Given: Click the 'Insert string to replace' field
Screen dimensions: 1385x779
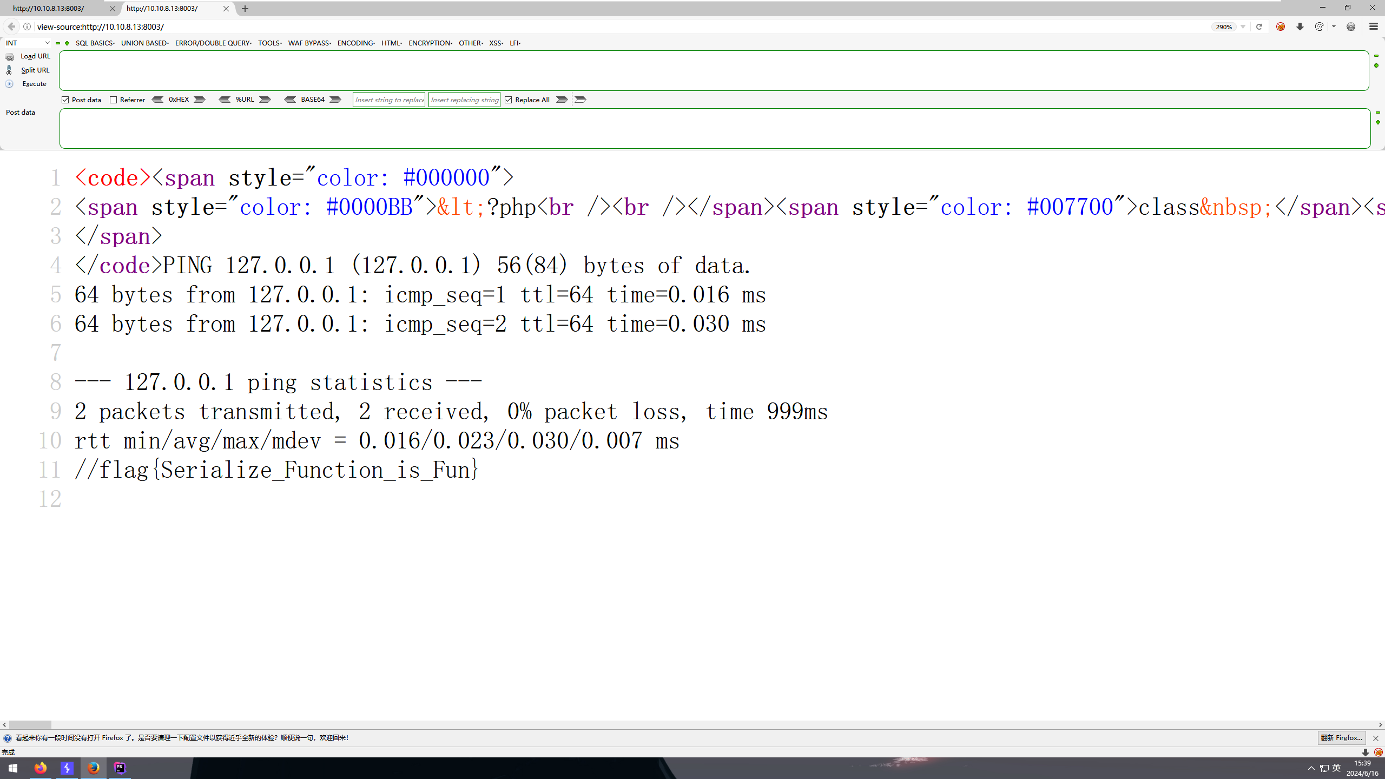Looking at the screenshot, I should pyautogui.click(x=389, y=100).
